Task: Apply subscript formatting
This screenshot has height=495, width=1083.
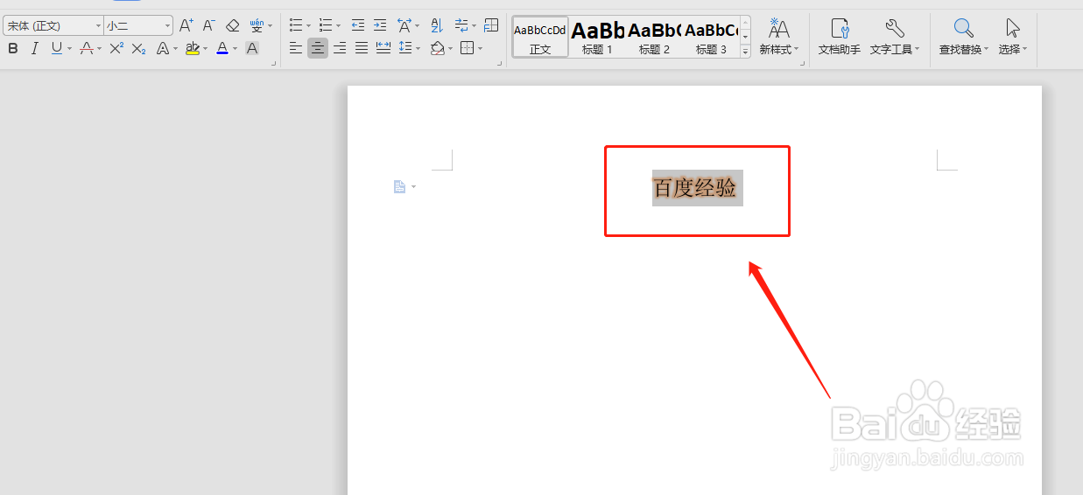Action: click(138, 48)
